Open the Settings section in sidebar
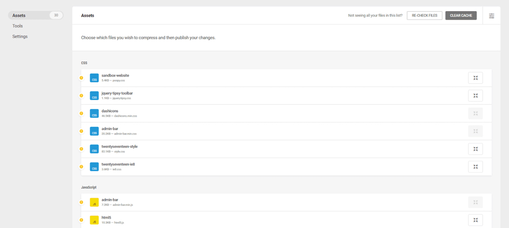Image resolution: width=509 pixels, height=228 pixels. pos(20,37)
